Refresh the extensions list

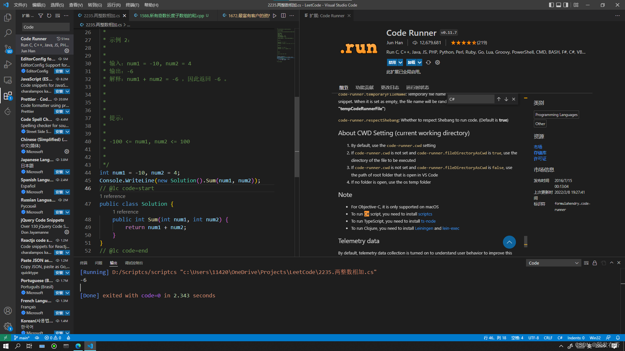[49, 16]
